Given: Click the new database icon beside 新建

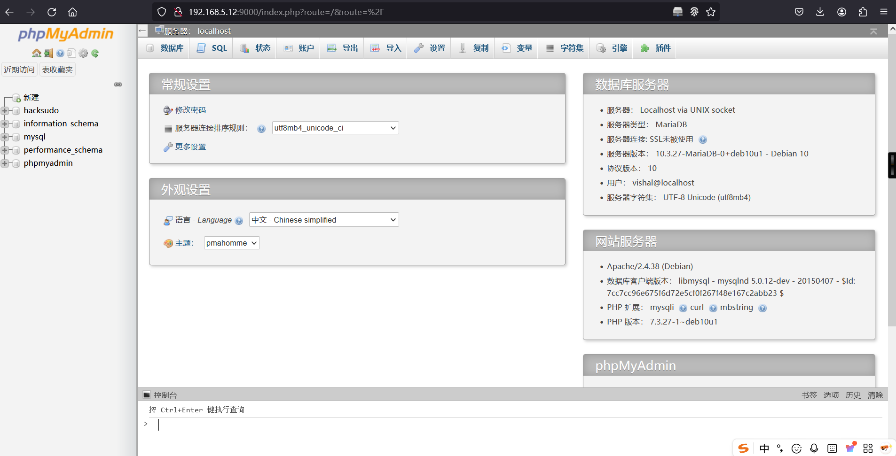Looking at the screenshot, I should pyautogui.click(x=16, y=98).
